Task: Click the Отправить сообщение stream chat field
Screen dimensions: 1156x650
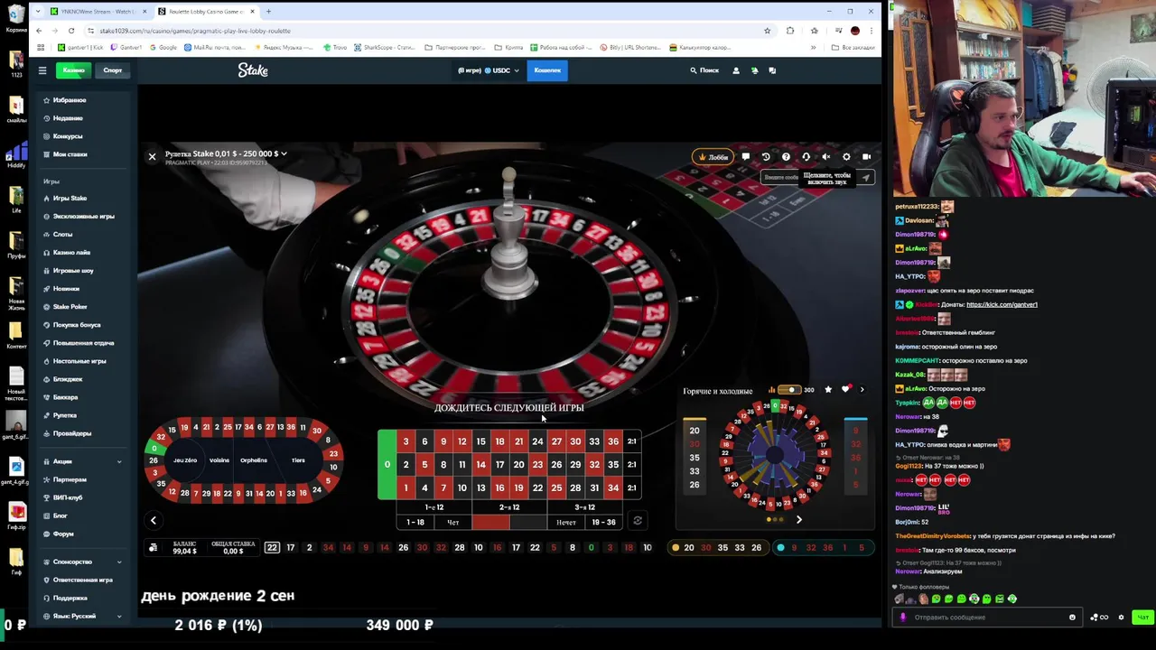Action: (x=987, y=617)
